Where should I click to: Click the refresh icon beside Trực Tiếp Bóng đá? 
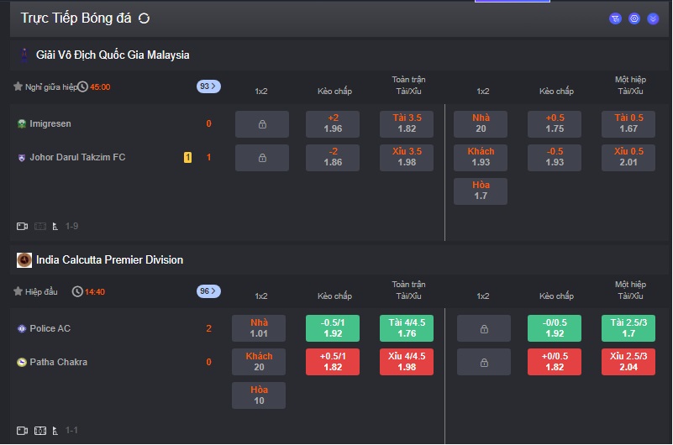[145, 18]
